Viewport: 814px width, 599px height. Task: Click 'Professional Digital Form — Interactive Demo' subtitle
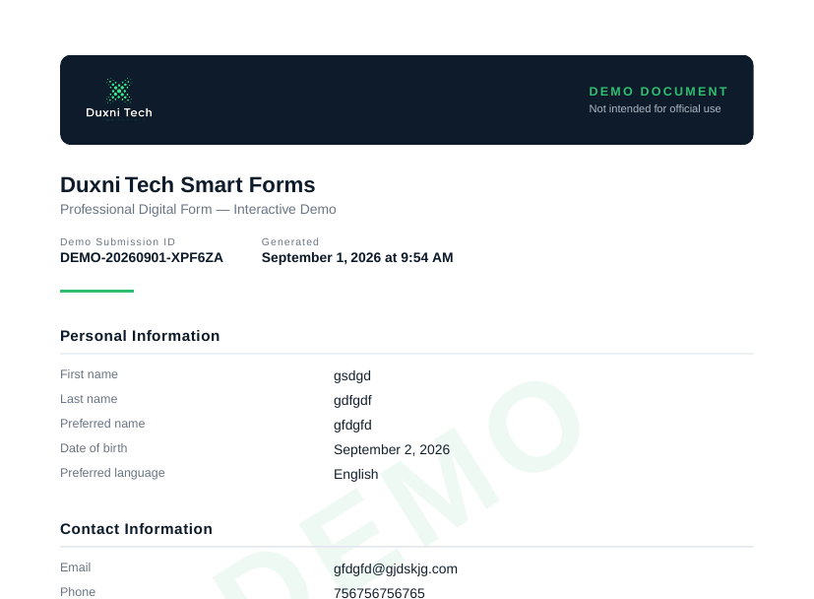pyautogui.click(x=198, y=210)
